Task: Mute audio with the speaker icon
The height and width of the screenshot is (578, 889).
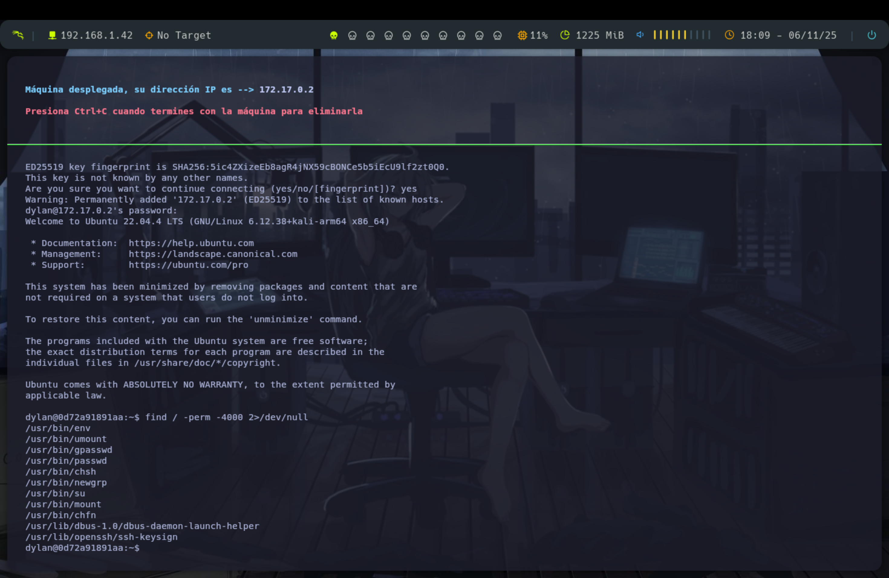Action: click(640, 35)
